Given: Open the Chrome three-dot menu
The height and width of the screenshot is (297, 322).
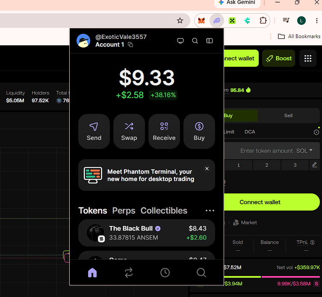Looking at the screenshot, I should 316,21.
